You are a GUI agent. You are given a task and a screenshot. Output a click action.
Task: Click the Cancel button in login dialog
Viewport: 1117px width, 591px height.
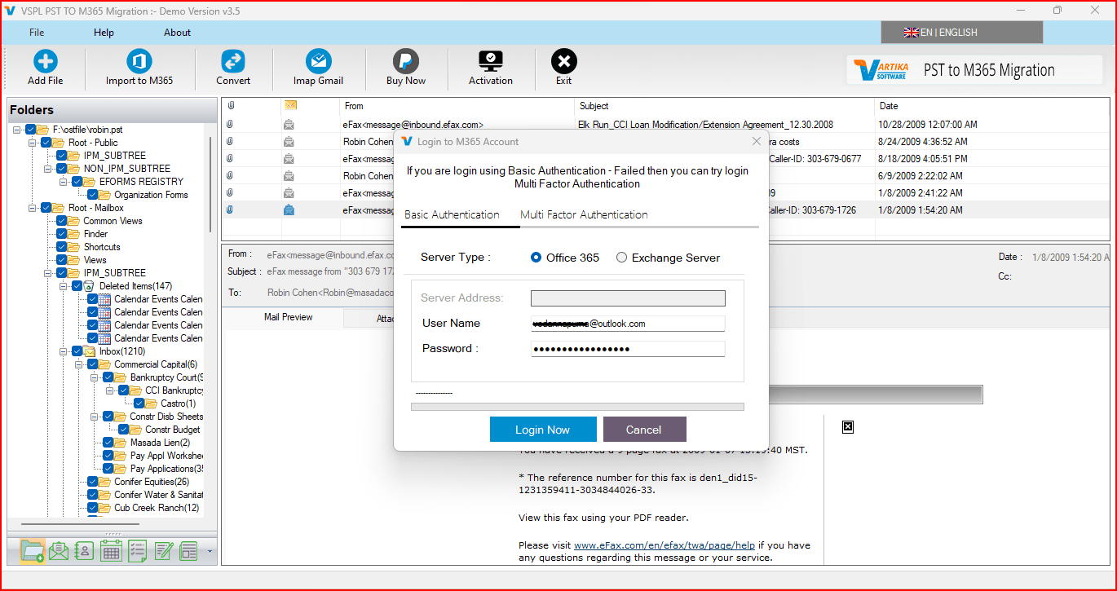644,430
